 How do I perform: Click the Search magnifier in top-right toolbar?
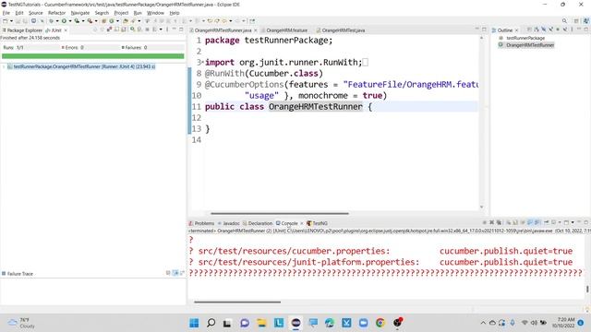(564, 20)
